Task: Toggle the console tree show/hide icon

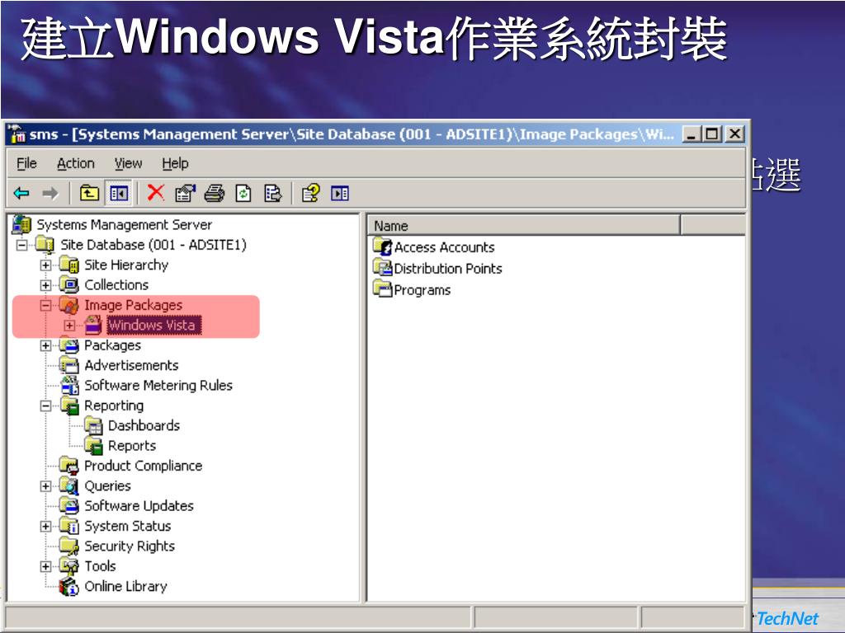Action: [119, 193]
